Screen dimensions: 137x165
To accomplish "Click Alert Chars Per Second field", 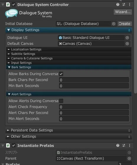I will [94, 113].
